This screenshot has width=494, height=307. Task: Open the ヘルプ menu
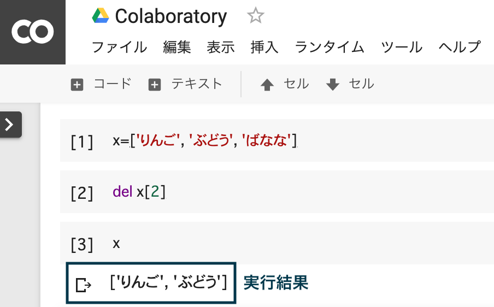click(460, 47)
